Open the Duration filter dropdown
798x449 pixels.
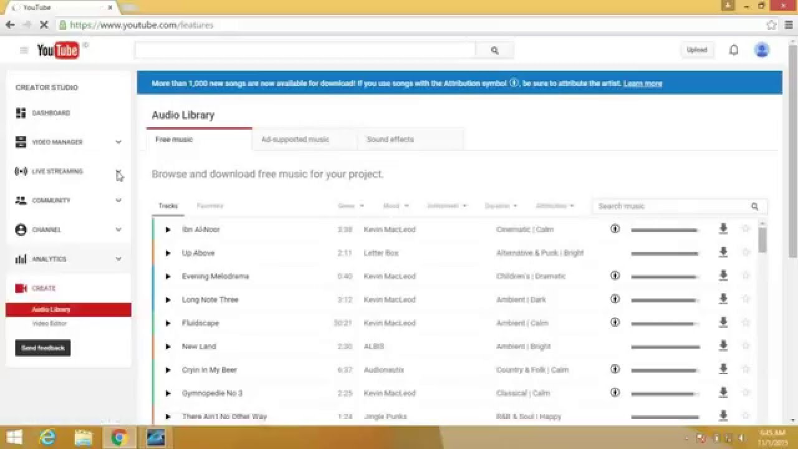pyautogui.click(x=502, y=206)
